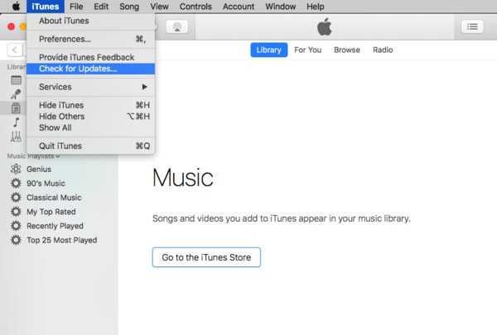This screenshot has height=335, width=497.
Task: Choose Hide iTunes
Action: [x=90, y=105]
